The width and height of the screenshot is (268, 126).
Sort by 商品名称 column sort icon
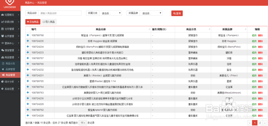pyautogui.click(x=150, y=29)
